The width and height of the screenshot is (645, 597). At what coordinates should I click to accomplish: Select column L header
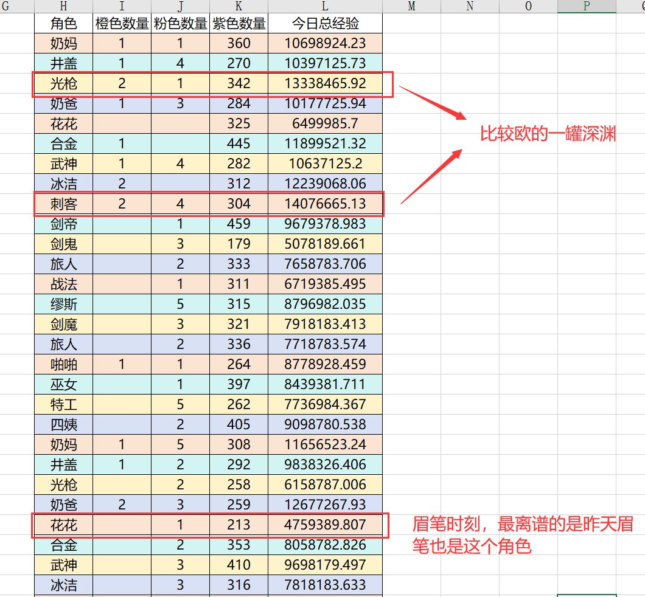(x=325, y=6)
